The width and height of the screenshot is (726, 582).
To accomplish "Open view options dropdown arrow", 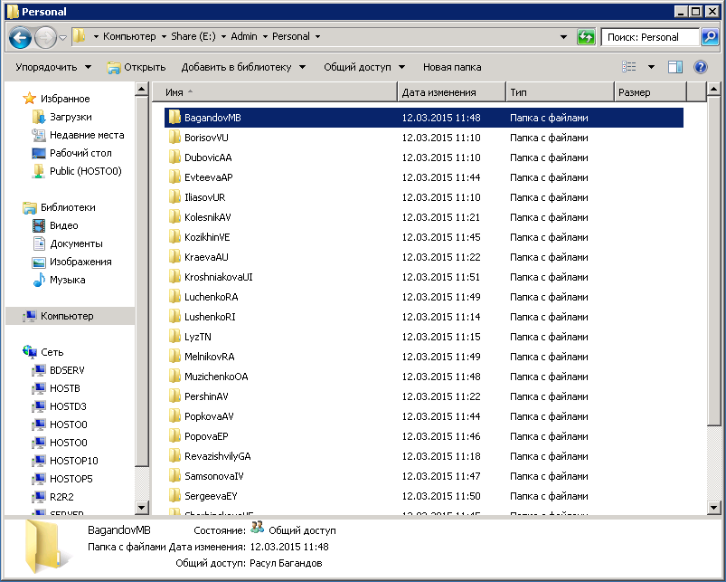I will pyautogui.click(x=651, y=67).
